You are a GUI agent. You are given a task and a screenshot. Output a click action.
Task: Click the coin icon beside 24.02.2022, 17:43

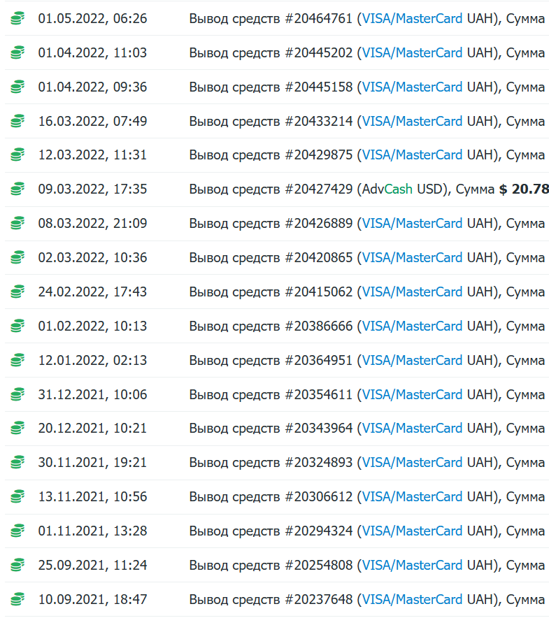[x=17, y=292]
